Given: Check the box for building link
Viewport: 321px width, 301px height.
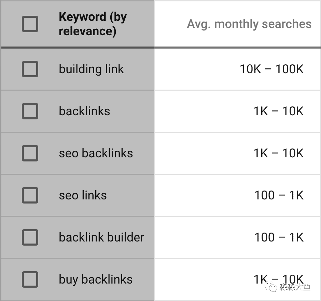Looking at the screenshot, I should 30,69.
